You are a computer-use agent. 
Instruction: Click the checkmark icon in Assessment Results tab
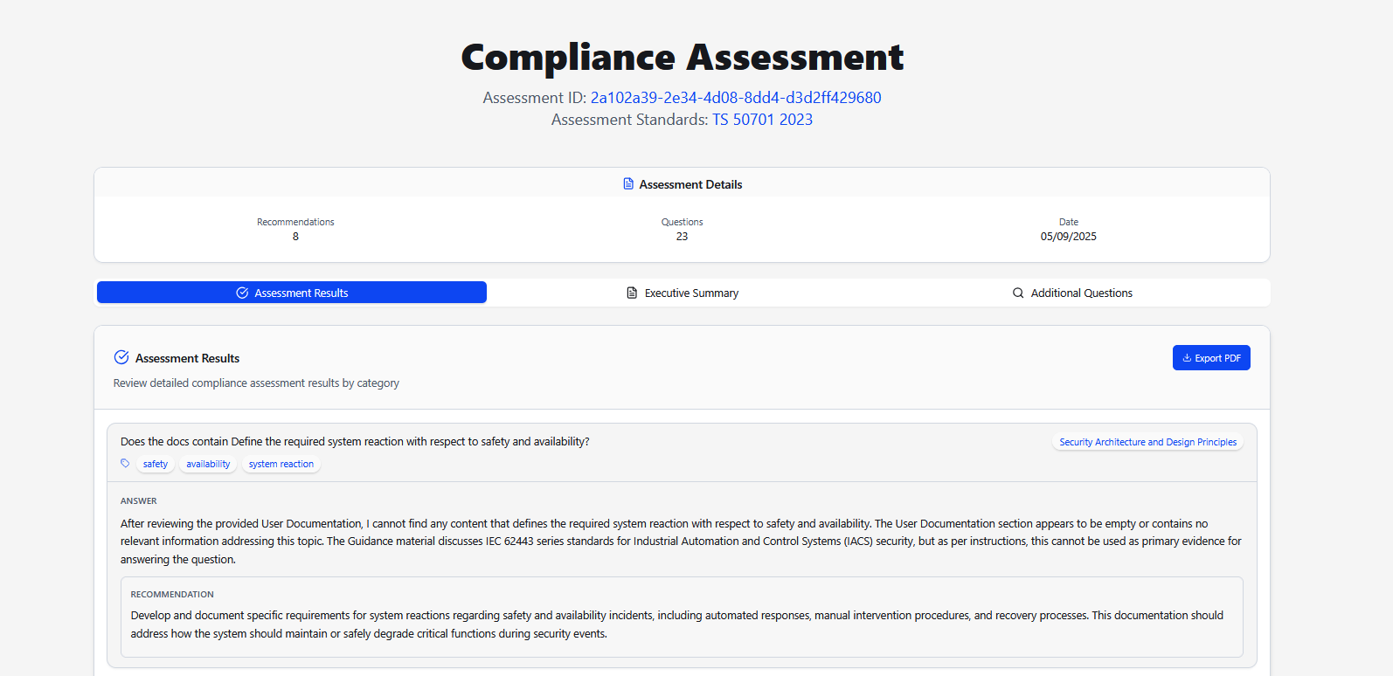(x=242, y=293)
